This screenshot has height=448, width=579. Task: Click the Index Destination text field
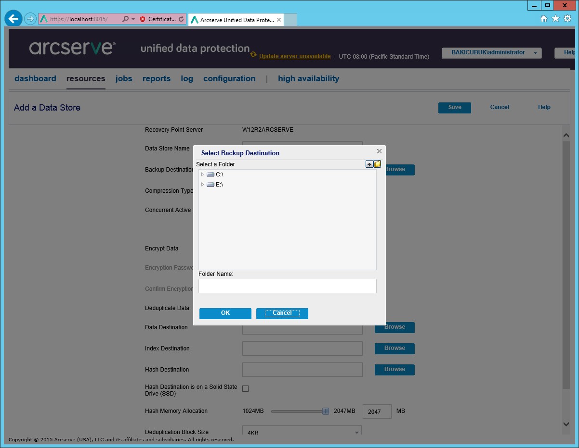pyautogui.click(x=303, y=348)
